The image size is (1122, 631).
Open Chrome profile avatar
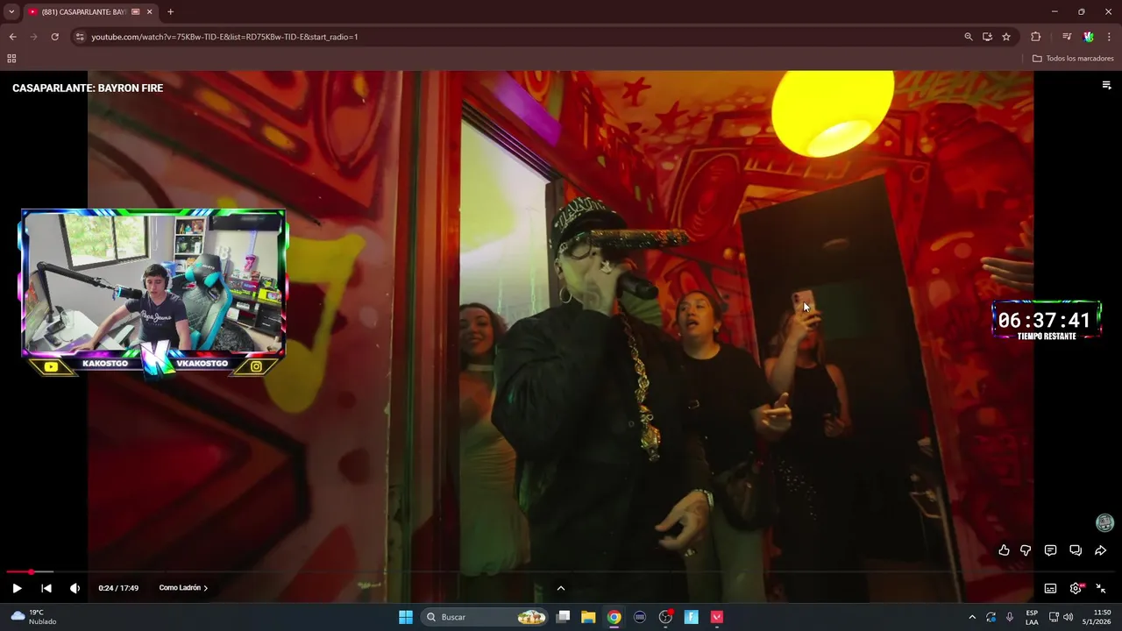[x=1089, y=37]
